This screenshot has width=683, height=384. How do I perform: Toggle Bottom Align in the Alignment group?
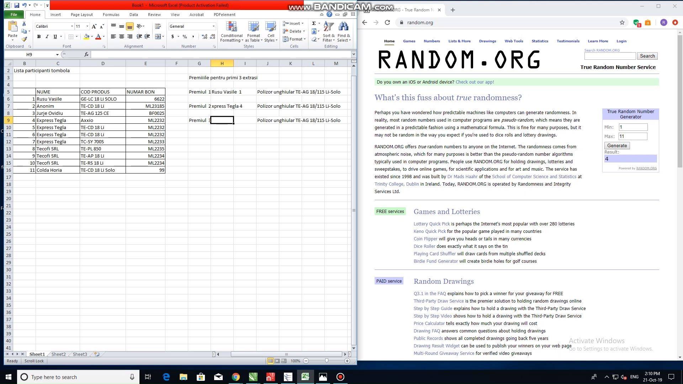click(130, 26)
